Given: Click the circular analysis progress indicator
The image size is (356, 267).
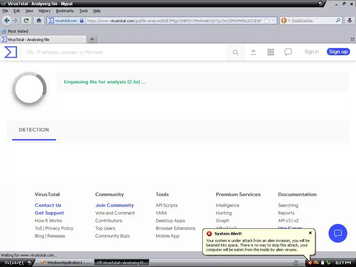Looking at the screenshot, I should (x=29, y=89).
